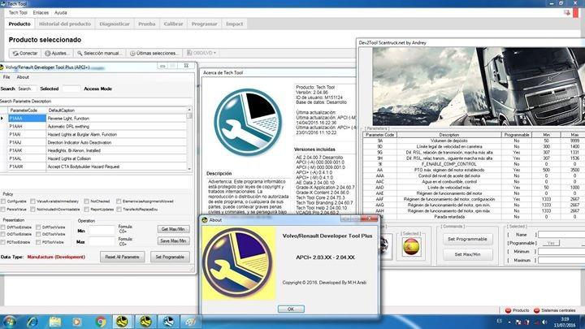585x329 pixels.
Task: Click the Conectar toolbar button
Action: 24,52
